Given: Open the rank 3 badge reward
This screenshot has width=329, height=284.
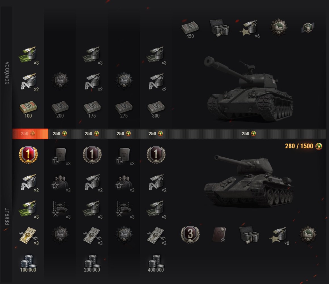Looking at the screenshot, I should coord(190,234).
